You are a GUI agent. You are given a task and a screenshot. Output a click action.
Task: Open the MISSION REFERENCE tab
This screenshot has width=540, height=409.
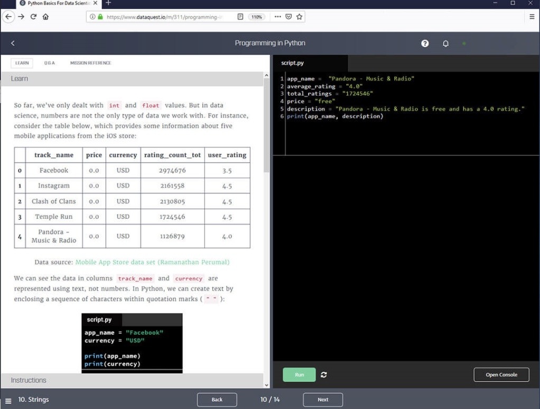[90, 63]
